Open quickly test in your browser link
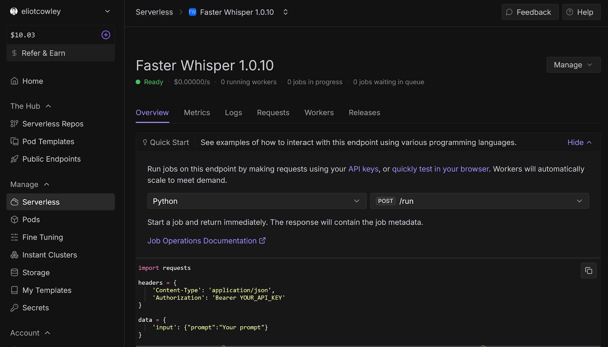Screen dimensions: 608x347 440,169
